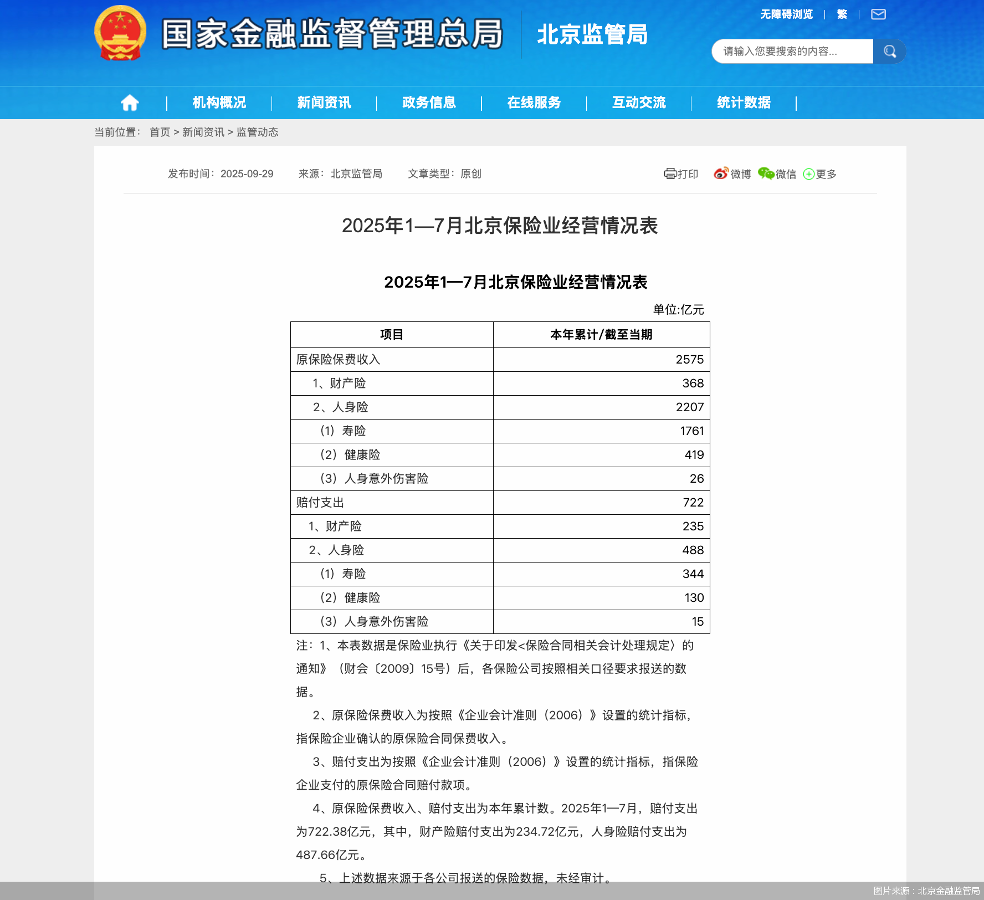Viewport: 984px width, 900px height.
Task: Focus the search input field
Action: 792,52
